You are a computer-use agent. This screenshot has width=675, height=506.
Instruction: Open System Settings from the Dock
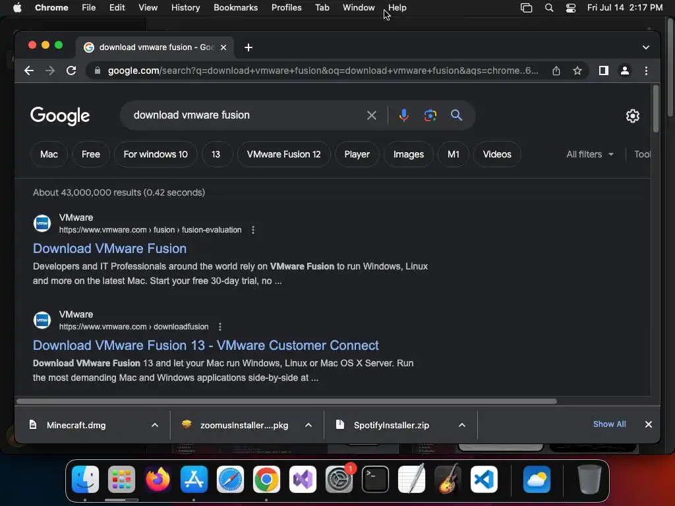[339, 480]
